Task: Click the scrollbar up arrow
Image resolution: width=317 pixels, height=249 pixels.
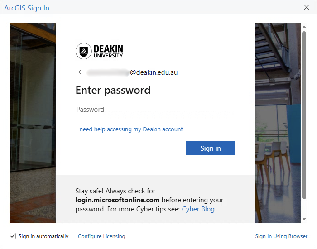Action: pyautogui.click(x=304, y=27)
